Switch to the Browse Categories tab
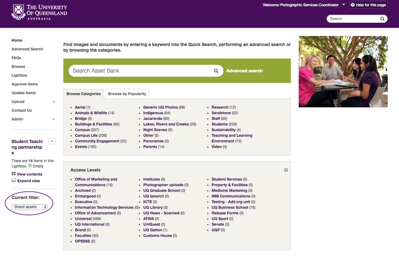 point(83,94)
